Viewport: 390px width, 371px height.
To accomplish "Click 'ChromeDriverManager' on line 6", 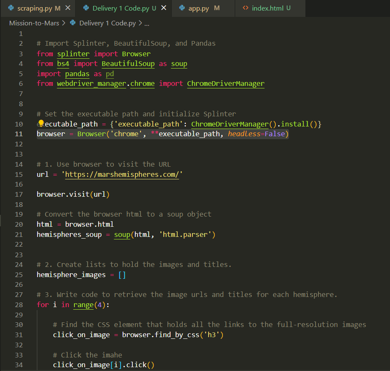I will click(225, 84).
